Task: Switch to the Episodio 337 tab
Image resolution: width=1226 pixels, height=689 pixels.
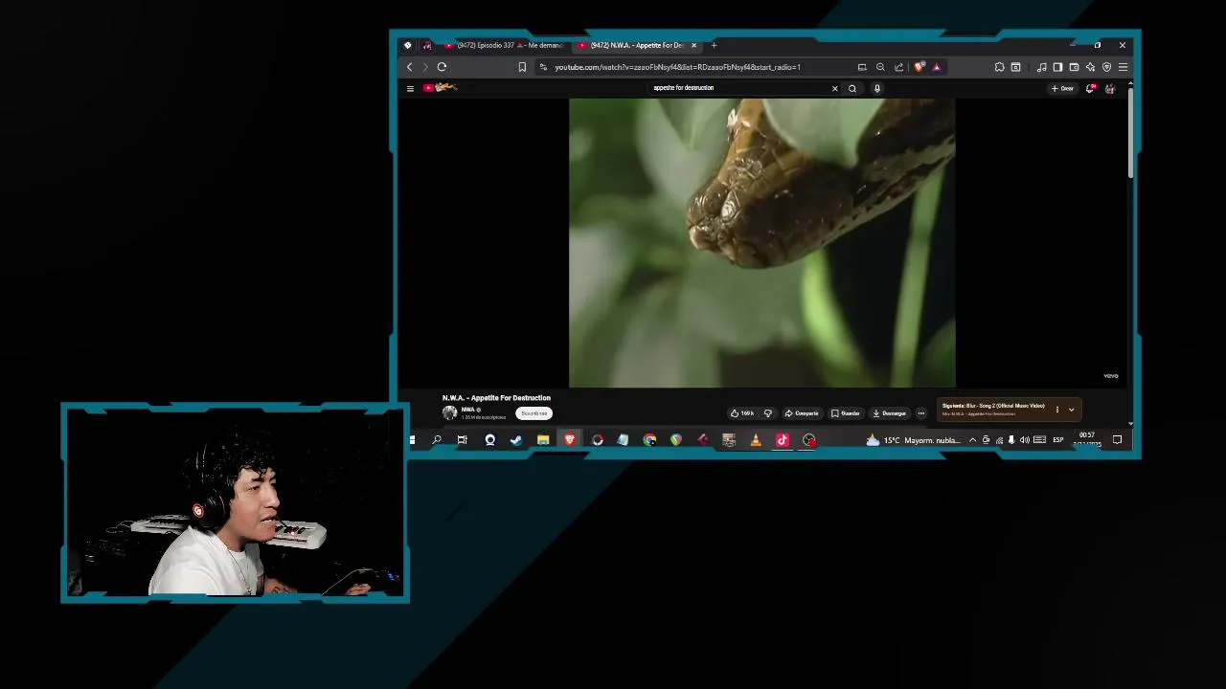Action: coord(504,45)
